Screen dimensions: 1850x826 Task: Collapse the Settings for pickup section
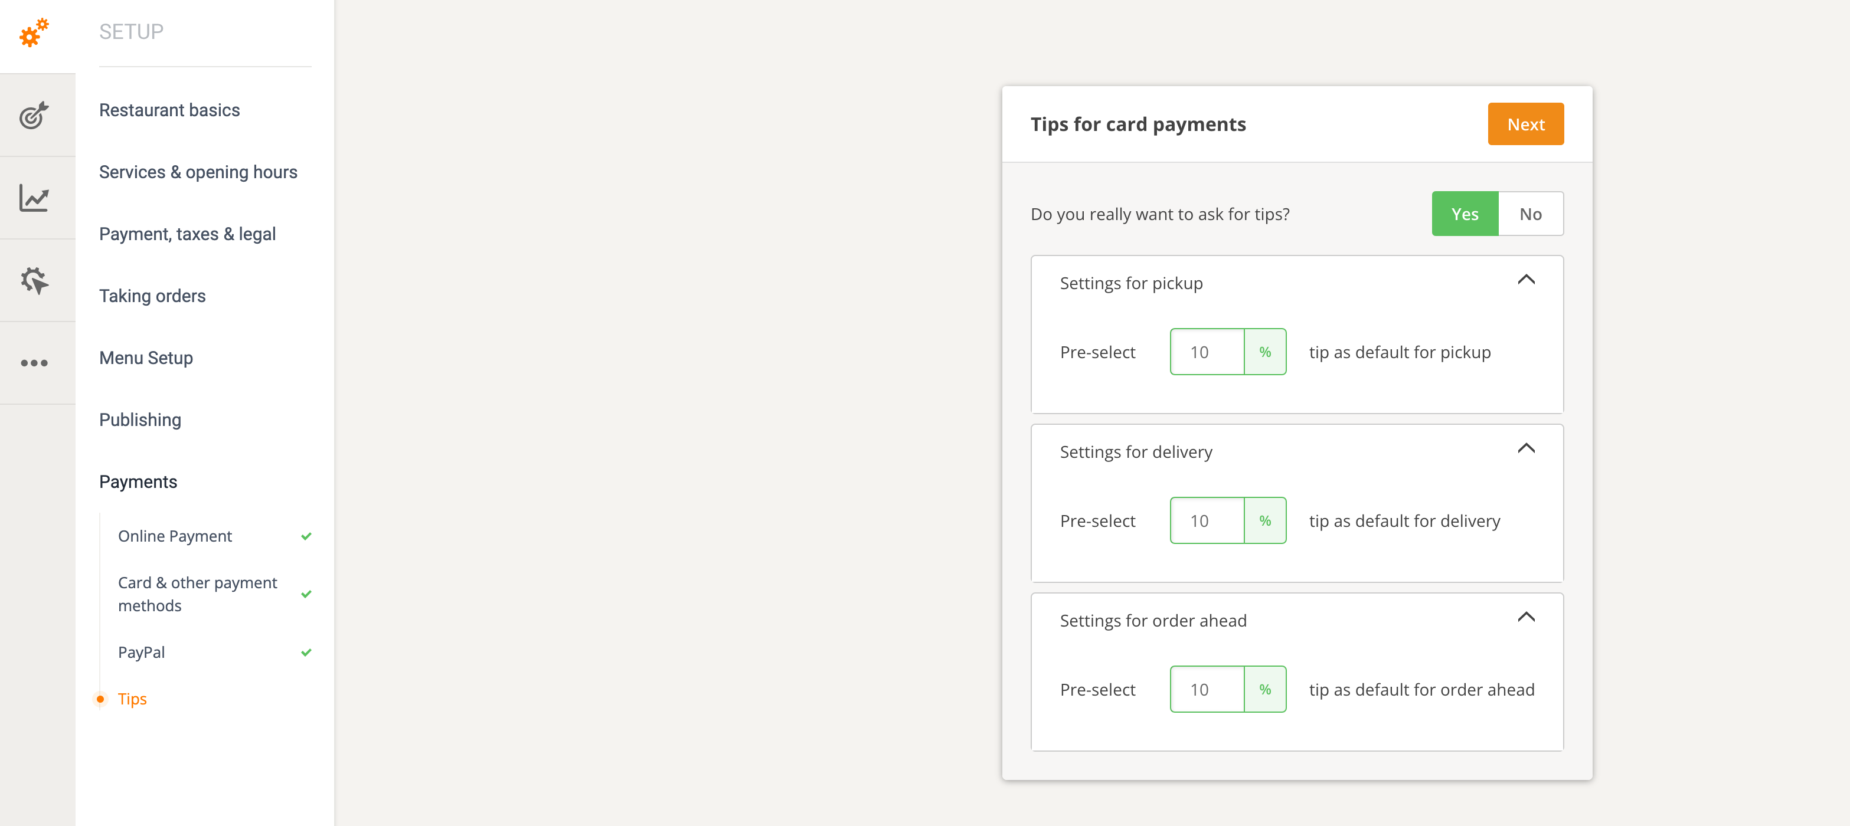(1528, 280)
